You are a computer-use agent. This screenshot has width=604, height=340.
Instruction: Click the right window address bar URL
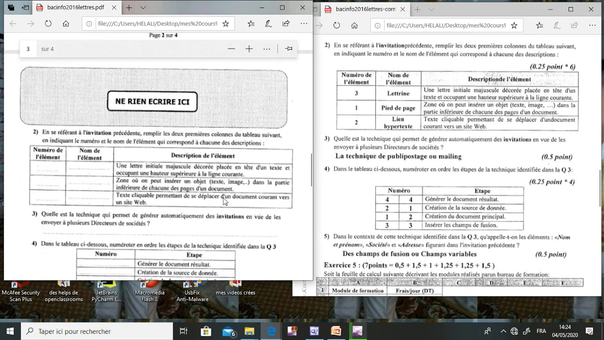(446, 25)
